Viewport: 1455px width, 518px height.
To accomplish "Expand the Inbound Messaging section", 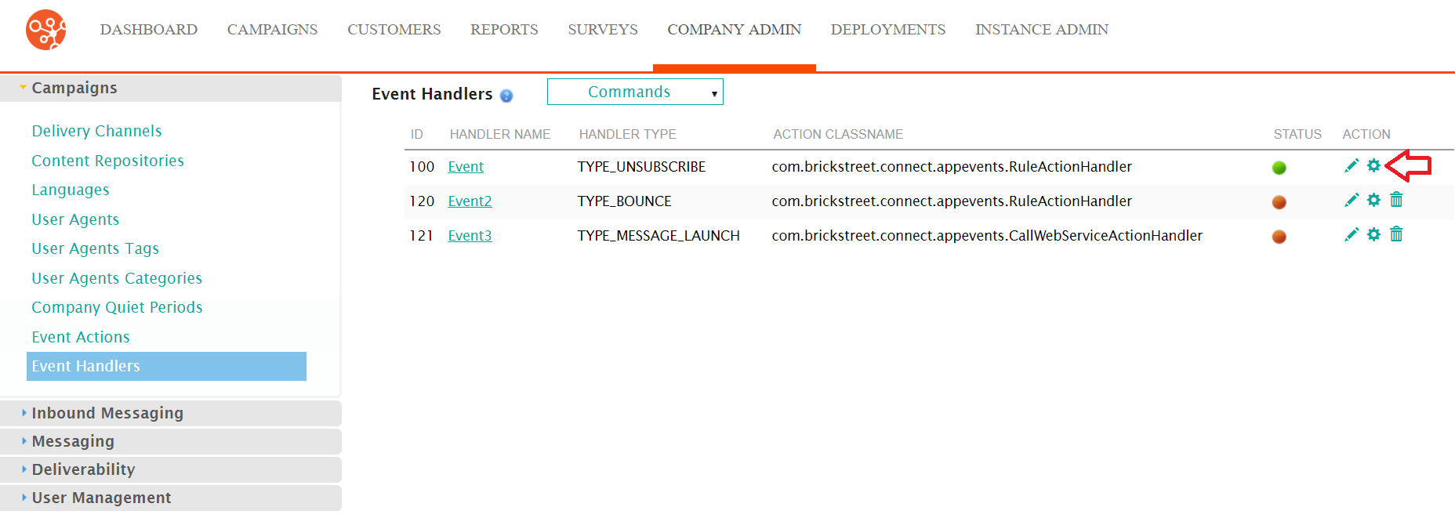I will point(171,413).
